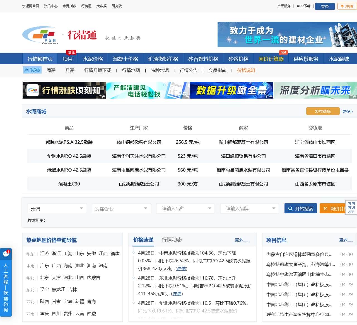Open the 请输入品种 variety dropdown
Image resolution: width=357 pixels, height=325 pixels.
(x=185, y=208)
